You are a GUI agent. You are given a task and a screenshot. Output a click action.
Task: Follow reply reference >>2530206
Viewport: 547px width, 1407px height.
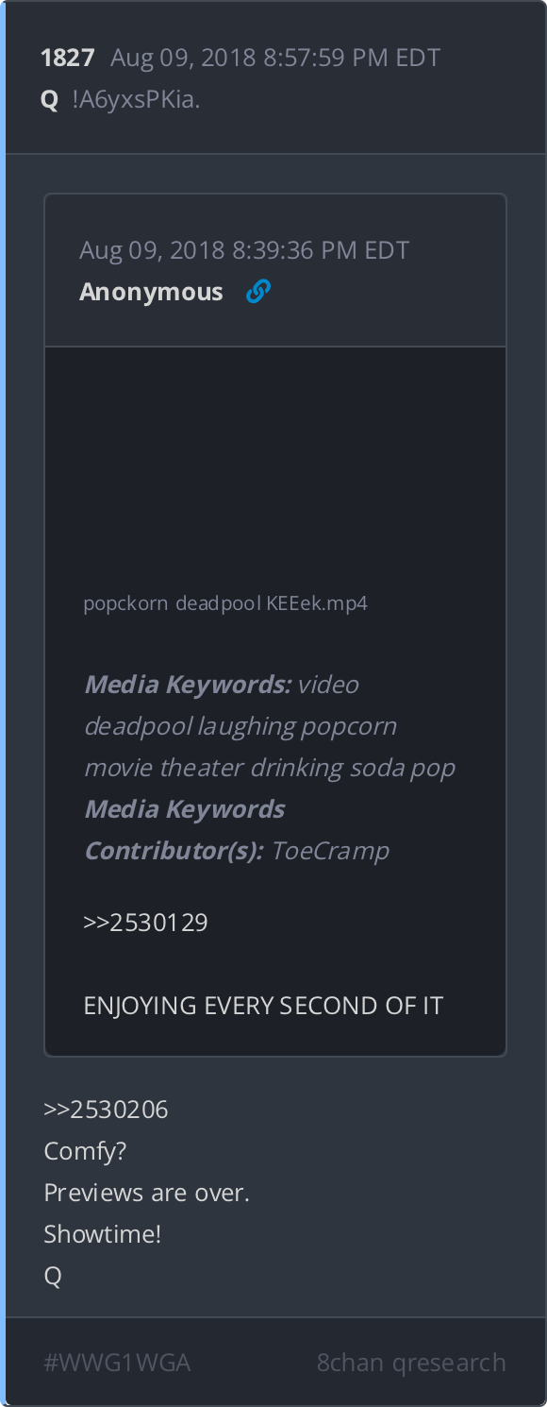pos(106,1110)
